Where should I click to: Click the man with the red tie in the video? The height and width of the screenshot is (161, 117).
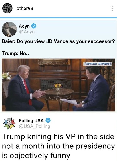(x=25, y=88)
